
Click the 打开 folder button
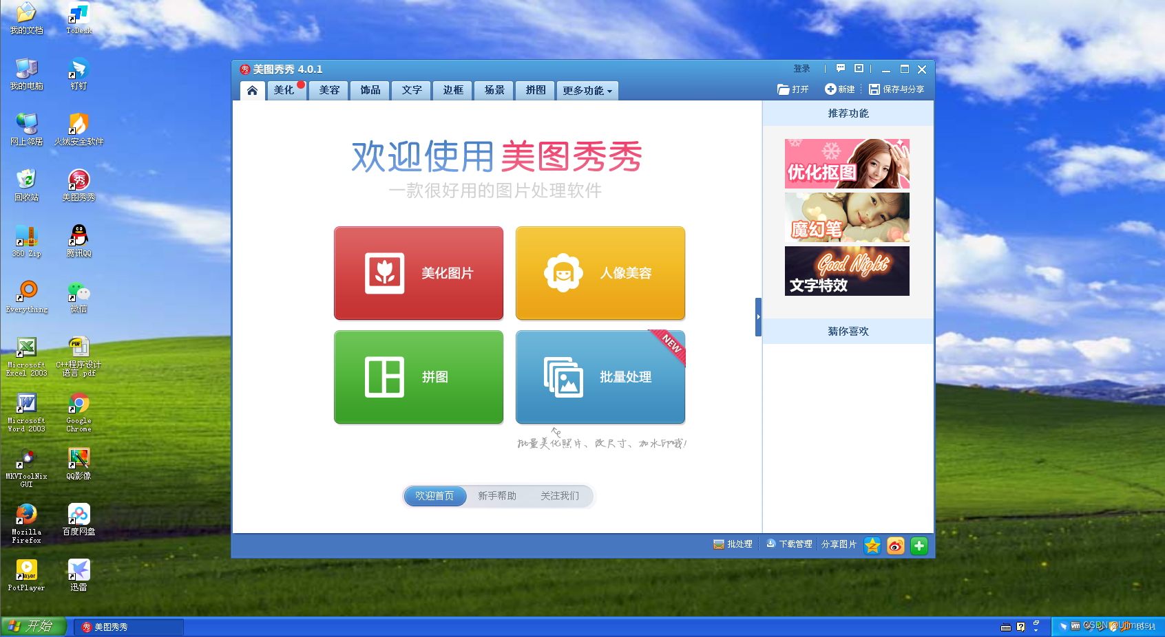tap(793, 89)
